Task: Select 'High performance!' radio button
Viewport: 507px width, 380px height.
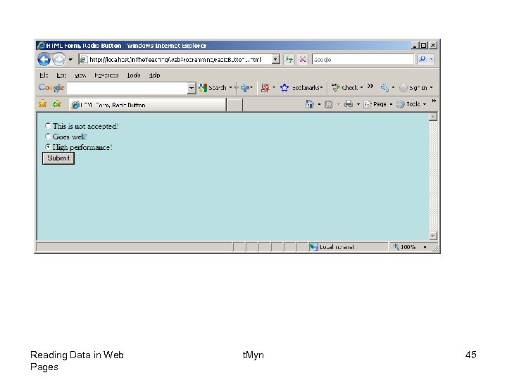Action: pyautogui.click(x=48, y=146)
